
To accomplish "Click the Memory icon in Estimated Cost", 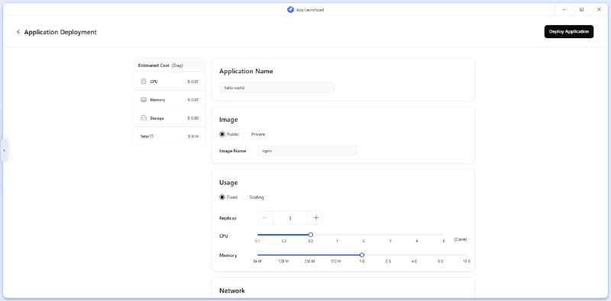I will pos(143,100).
